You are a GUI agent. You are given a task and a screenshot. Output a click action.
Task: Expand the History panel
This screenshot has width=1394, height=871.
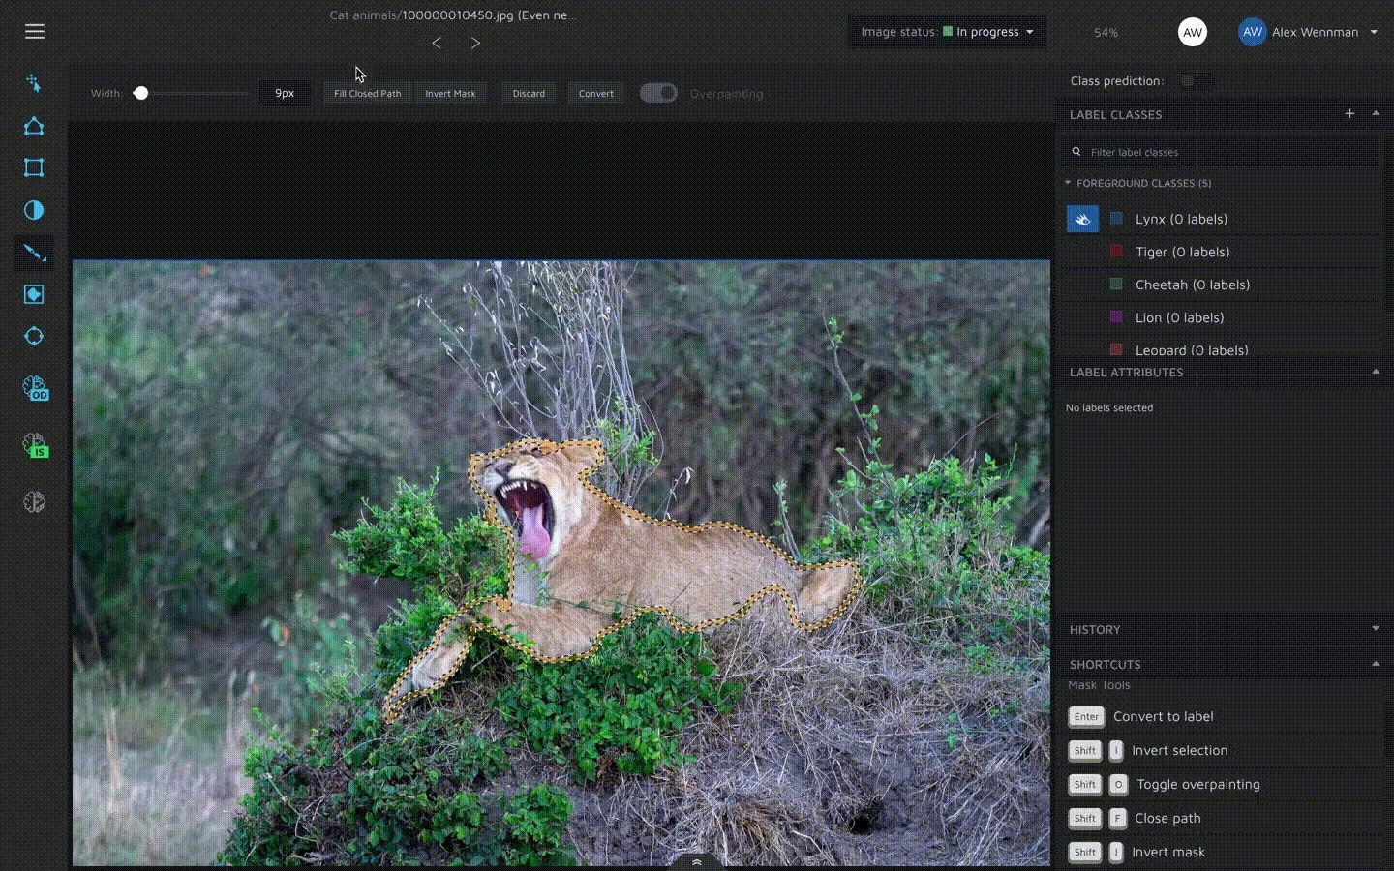[x=1376, y=629]
